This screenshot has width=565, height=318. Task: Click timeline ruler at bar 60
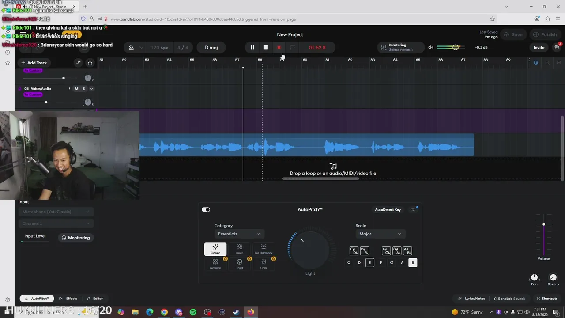point(305,60)
